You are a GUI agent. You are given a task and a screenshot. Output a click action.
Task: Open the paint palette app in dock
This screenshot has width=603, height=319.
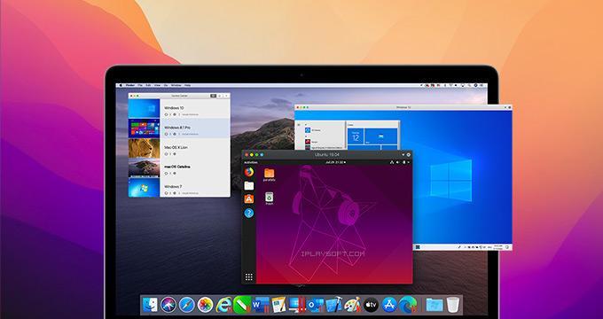tap(352, 305)
